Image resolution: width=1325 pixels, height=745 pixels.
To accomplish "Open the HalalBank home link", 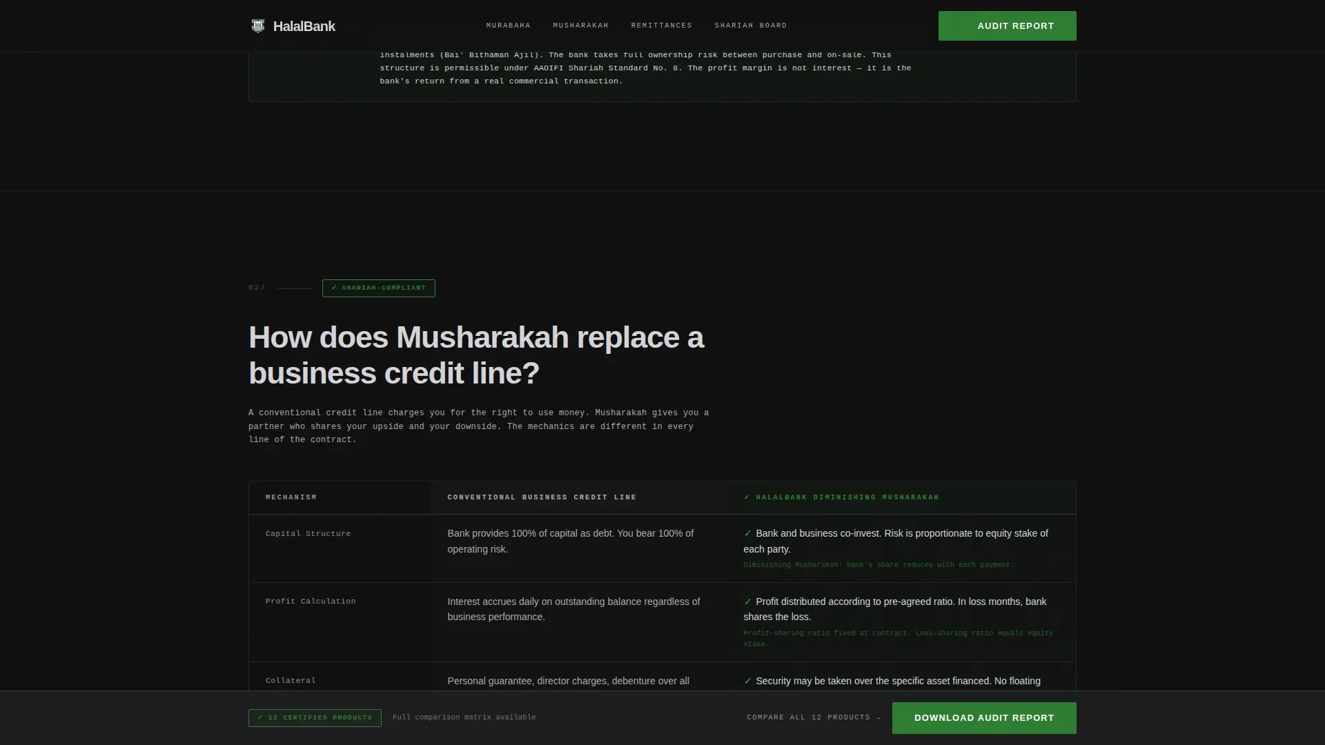I will point(293,26).
